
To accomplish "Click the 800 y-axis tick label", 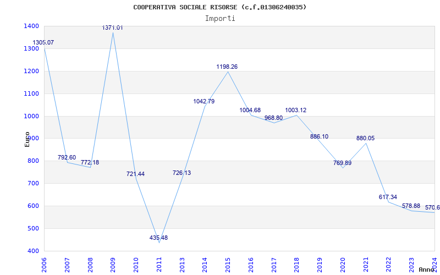I will (33, 161).
